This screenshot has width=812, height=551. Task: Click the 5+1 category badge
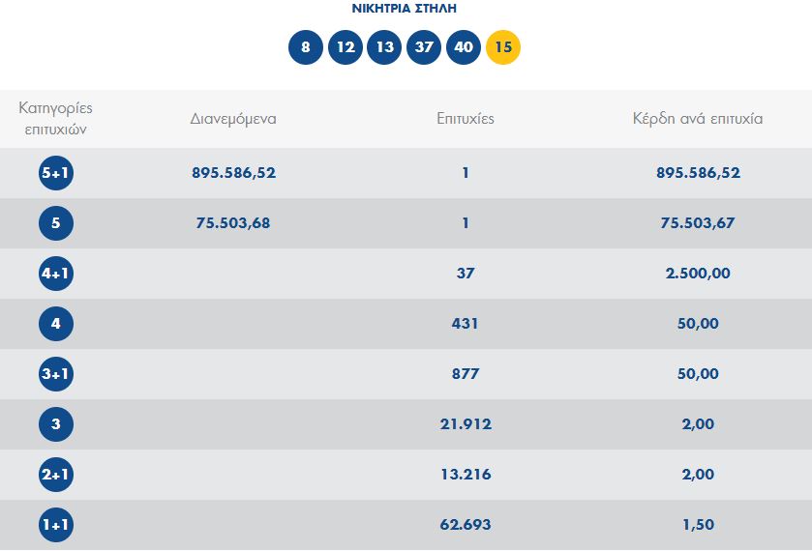click(x=56, y=174)
